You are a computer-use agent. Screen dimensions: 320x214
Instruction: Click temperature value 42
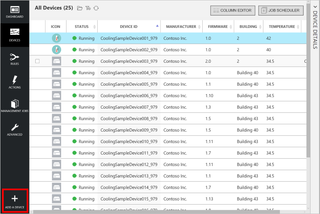point(269,38)
